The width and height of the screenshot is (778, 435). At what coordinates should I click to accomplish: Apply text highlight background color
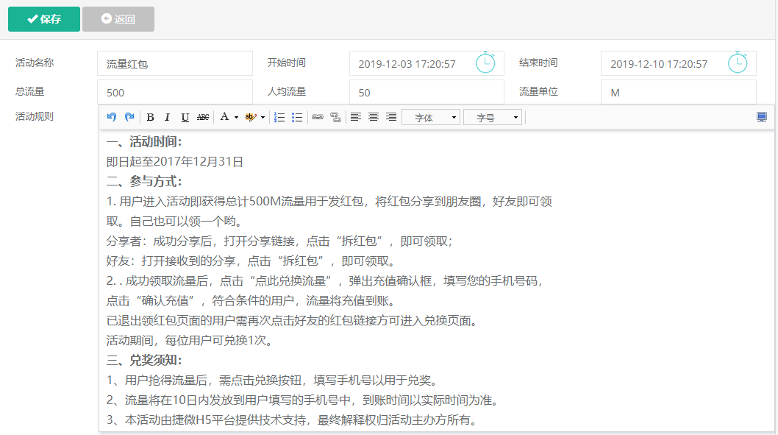[x=251, y=117]
